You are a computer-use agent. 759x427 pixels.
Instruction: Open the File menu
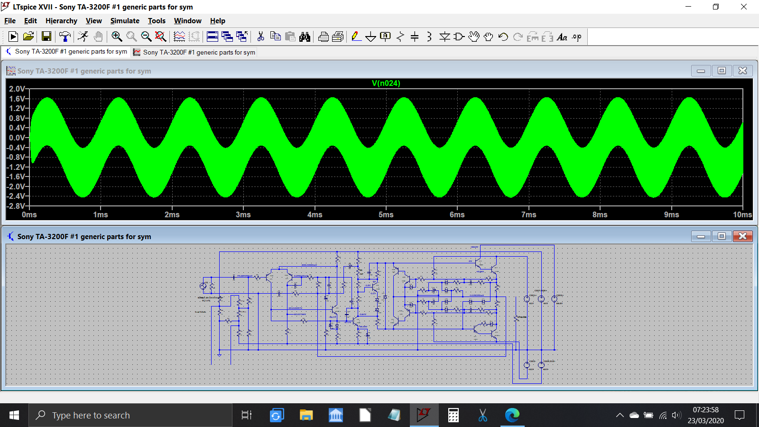tap(10, 20)
